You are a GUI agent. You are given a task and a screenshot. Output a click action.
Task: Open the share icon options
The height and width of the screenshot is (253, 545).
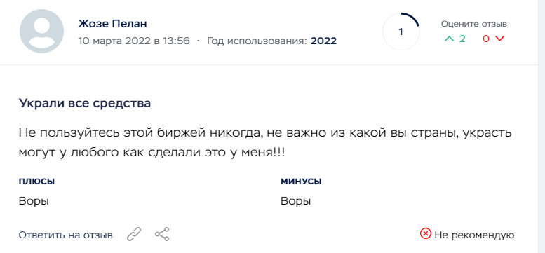point(162,234)
